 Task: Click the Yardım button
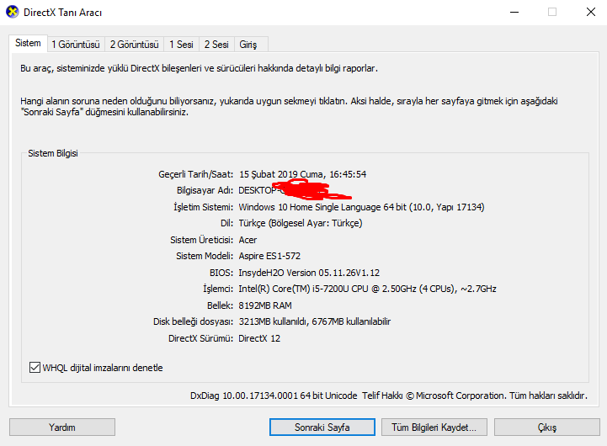(x=62, y=427)
